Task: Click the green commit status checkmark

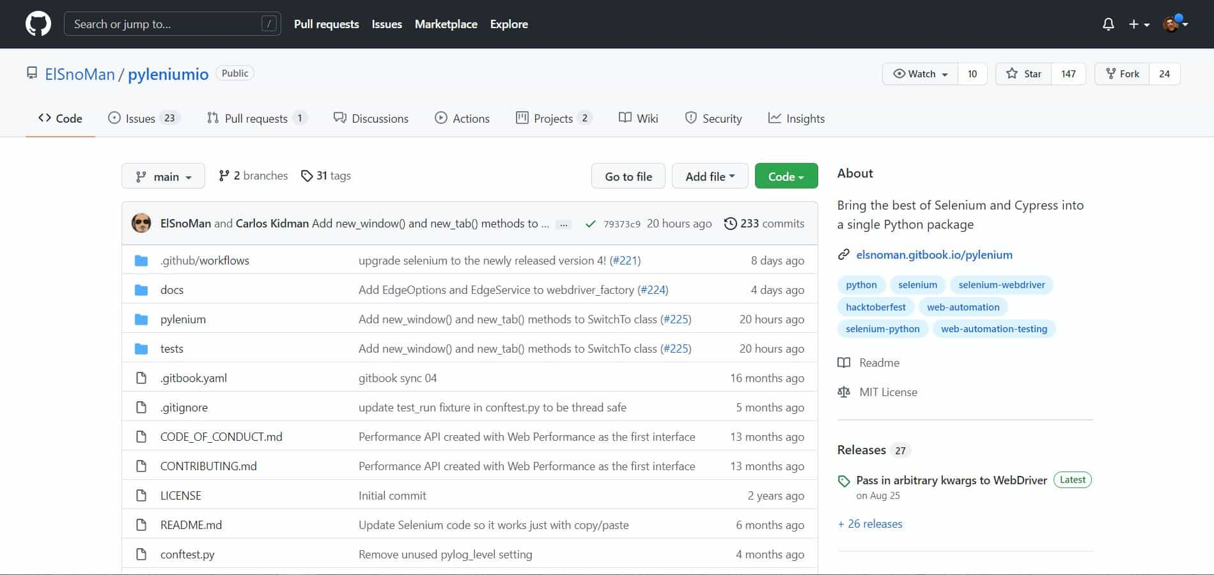Action: pos(591,224)
